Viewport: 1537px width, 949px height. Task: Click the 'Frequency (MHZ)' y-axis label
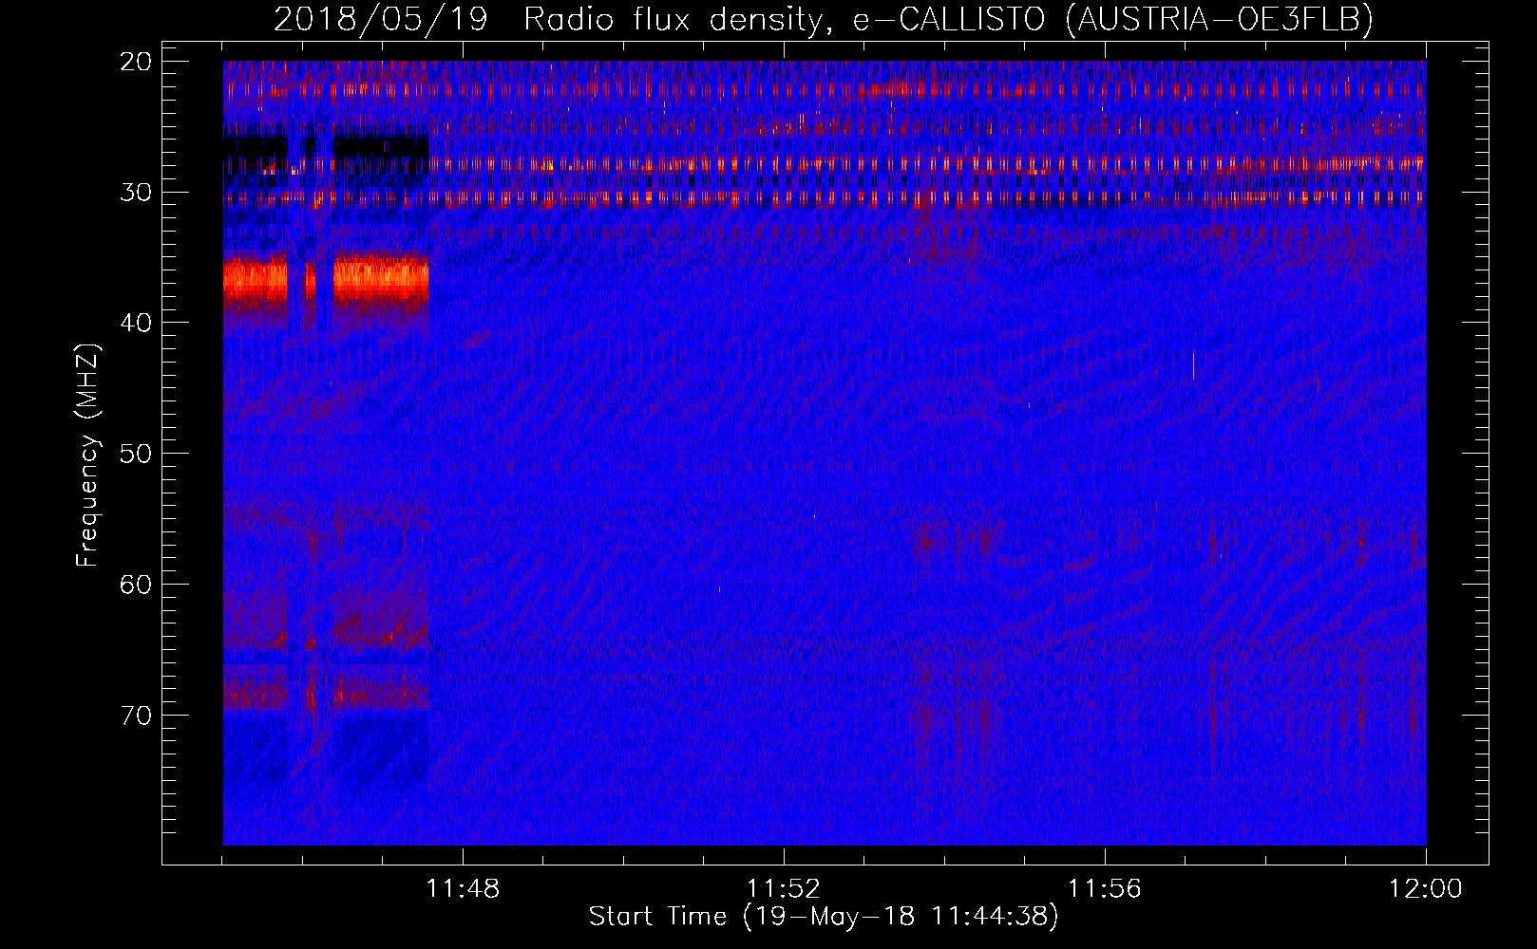coord(87,456)
